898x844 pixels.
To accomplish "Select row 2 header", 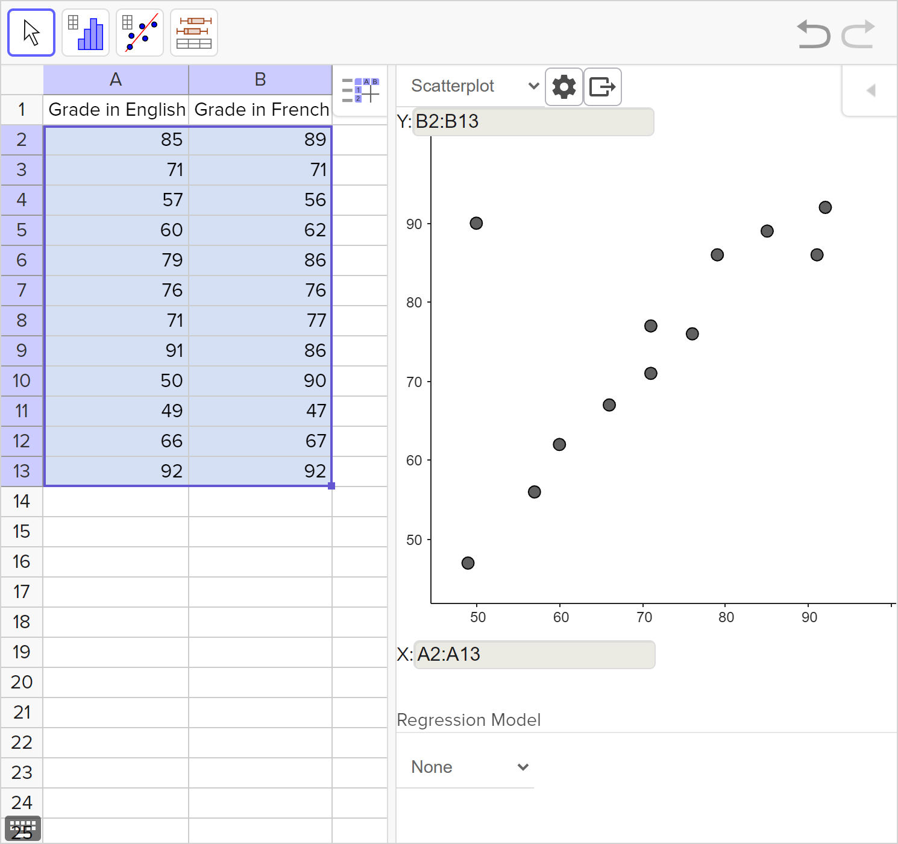I will click(x=22, y=140).
